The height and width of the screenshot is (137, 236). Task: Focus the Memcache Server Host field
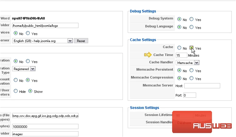[x=202, y=86]
